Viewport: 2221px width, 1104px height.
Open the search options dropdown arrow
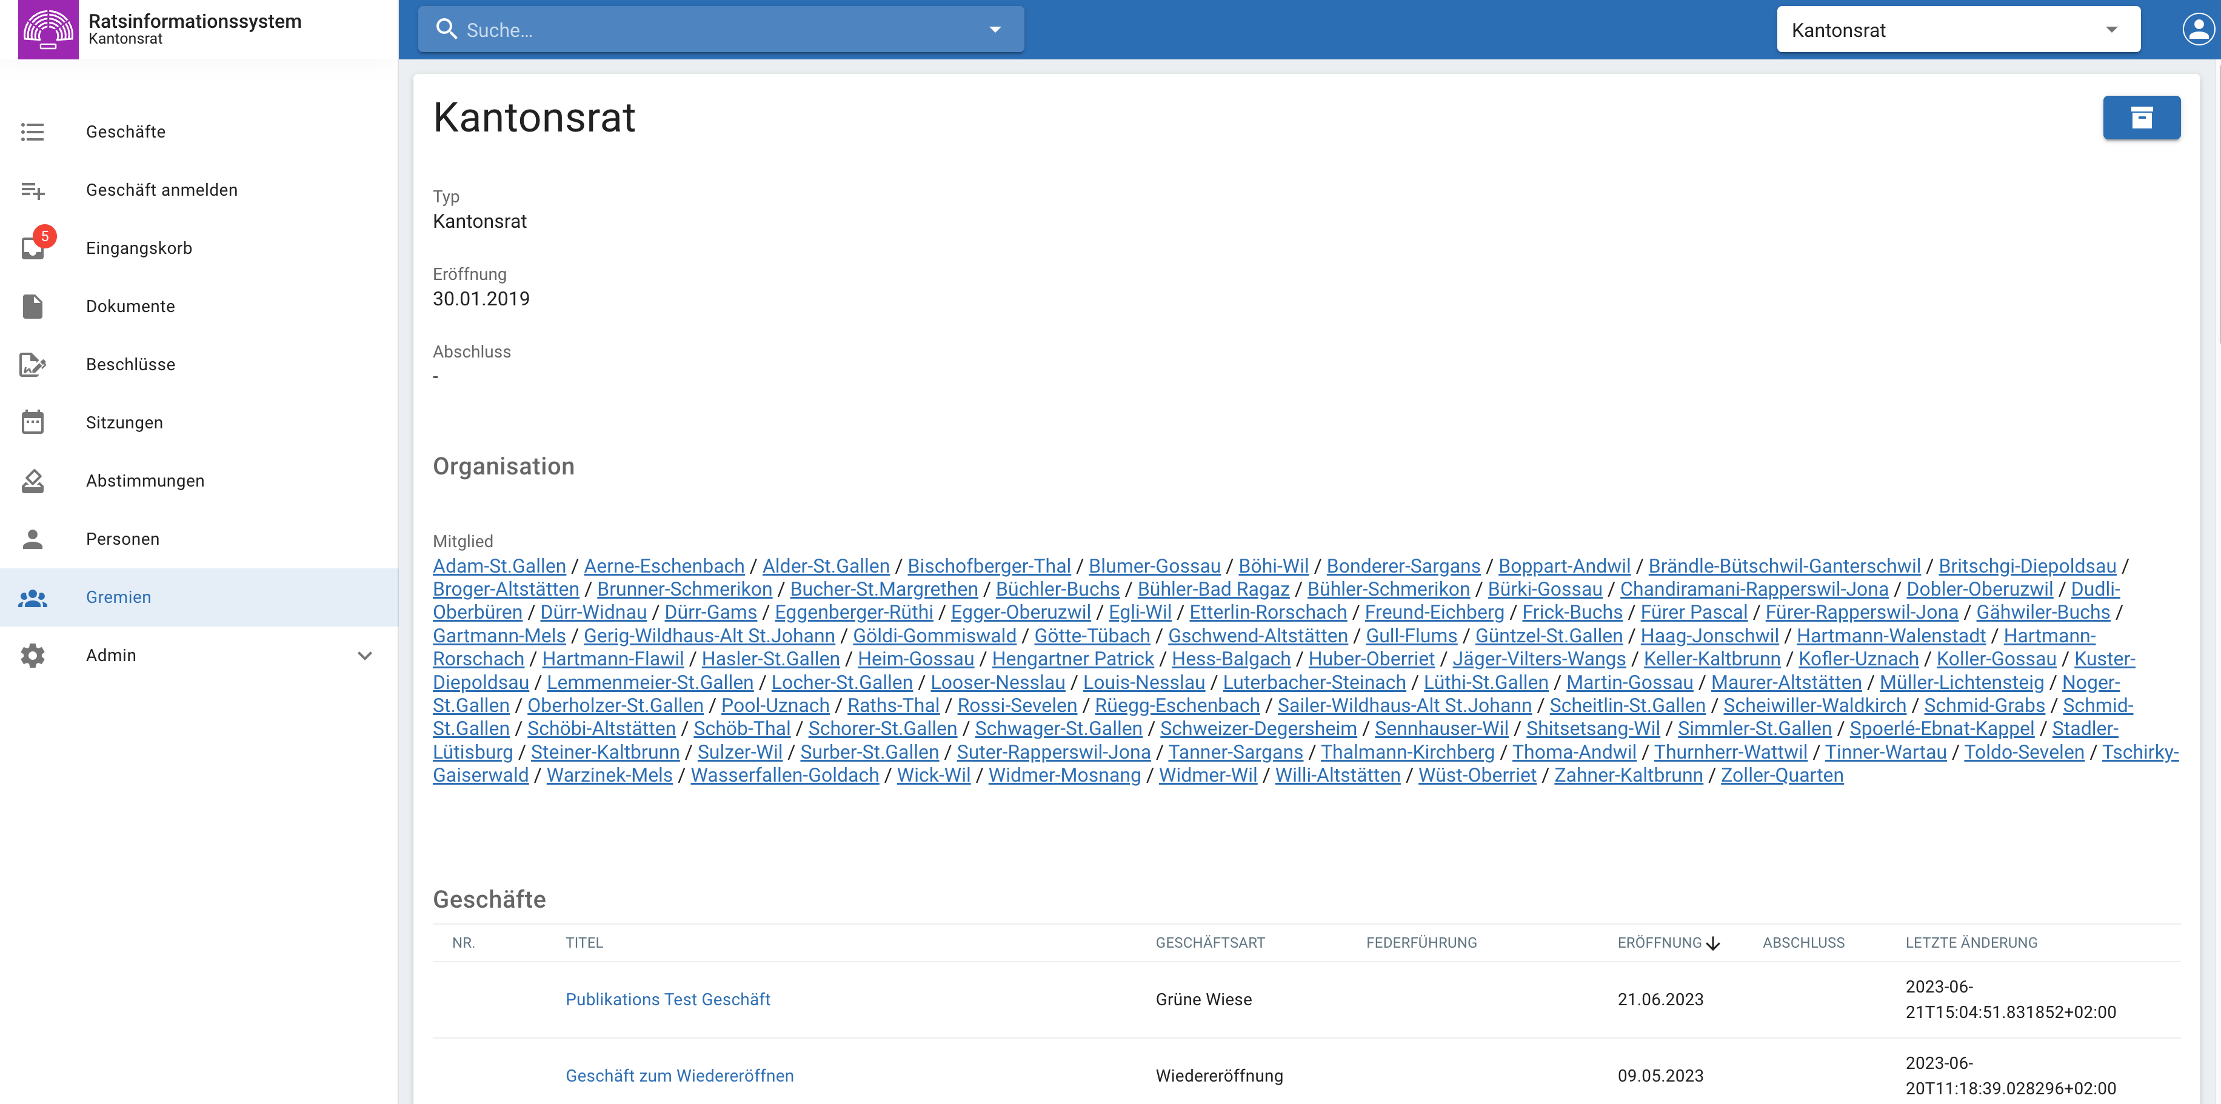pos(995,30)
